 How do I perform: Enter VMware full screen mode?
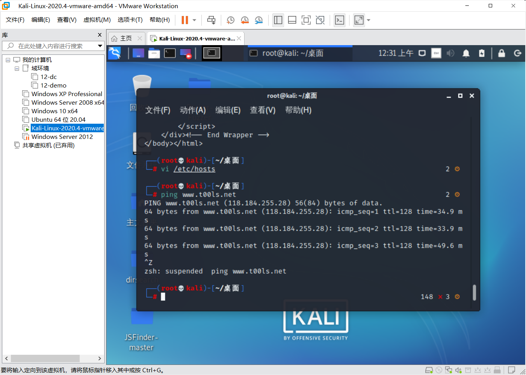[x=306, y=20]
